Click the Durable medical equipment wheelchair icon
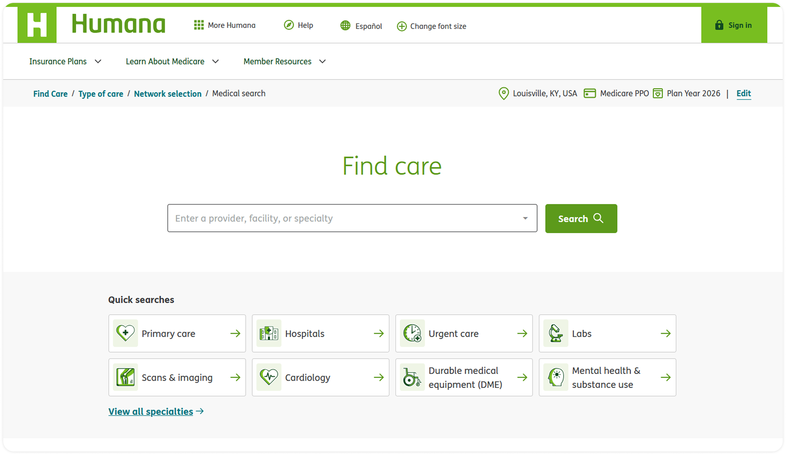The image size is (786, 455). [412, 377]
